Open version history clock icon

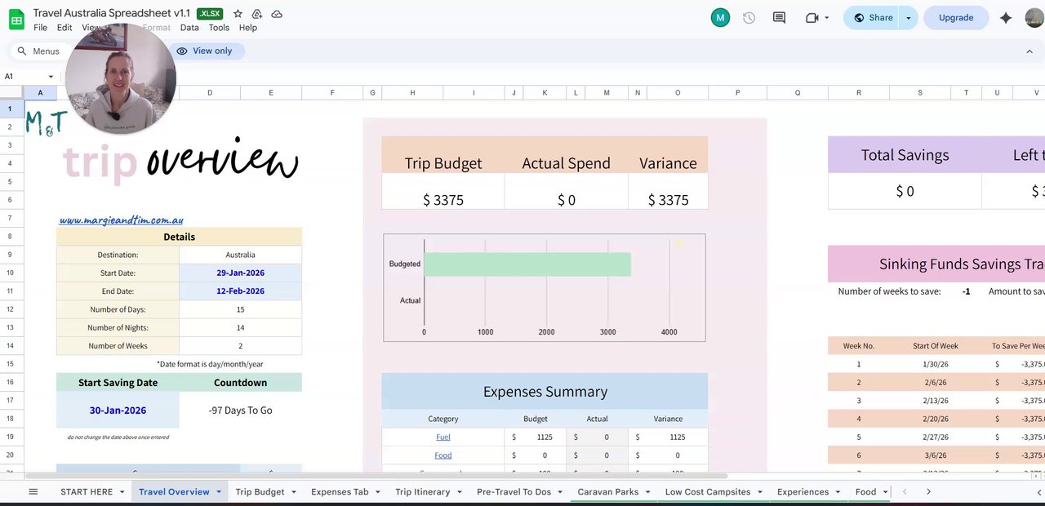[749, 18]
